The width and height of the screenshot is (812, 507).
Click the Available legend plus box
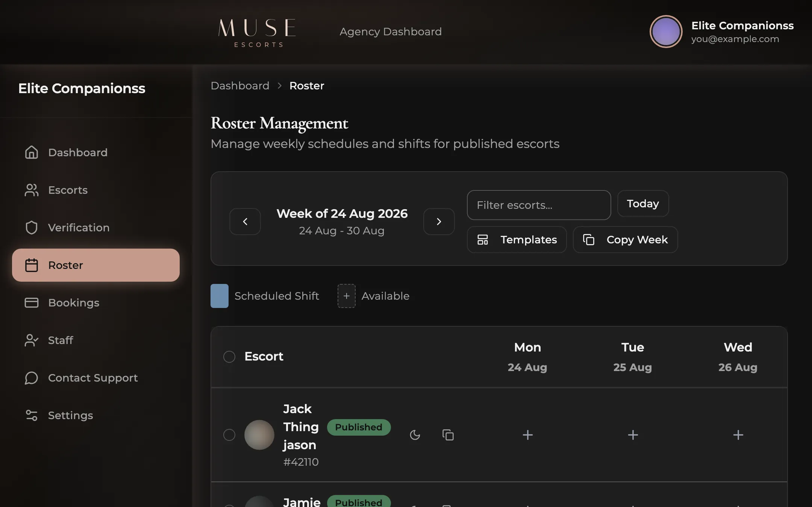point(347,296)
